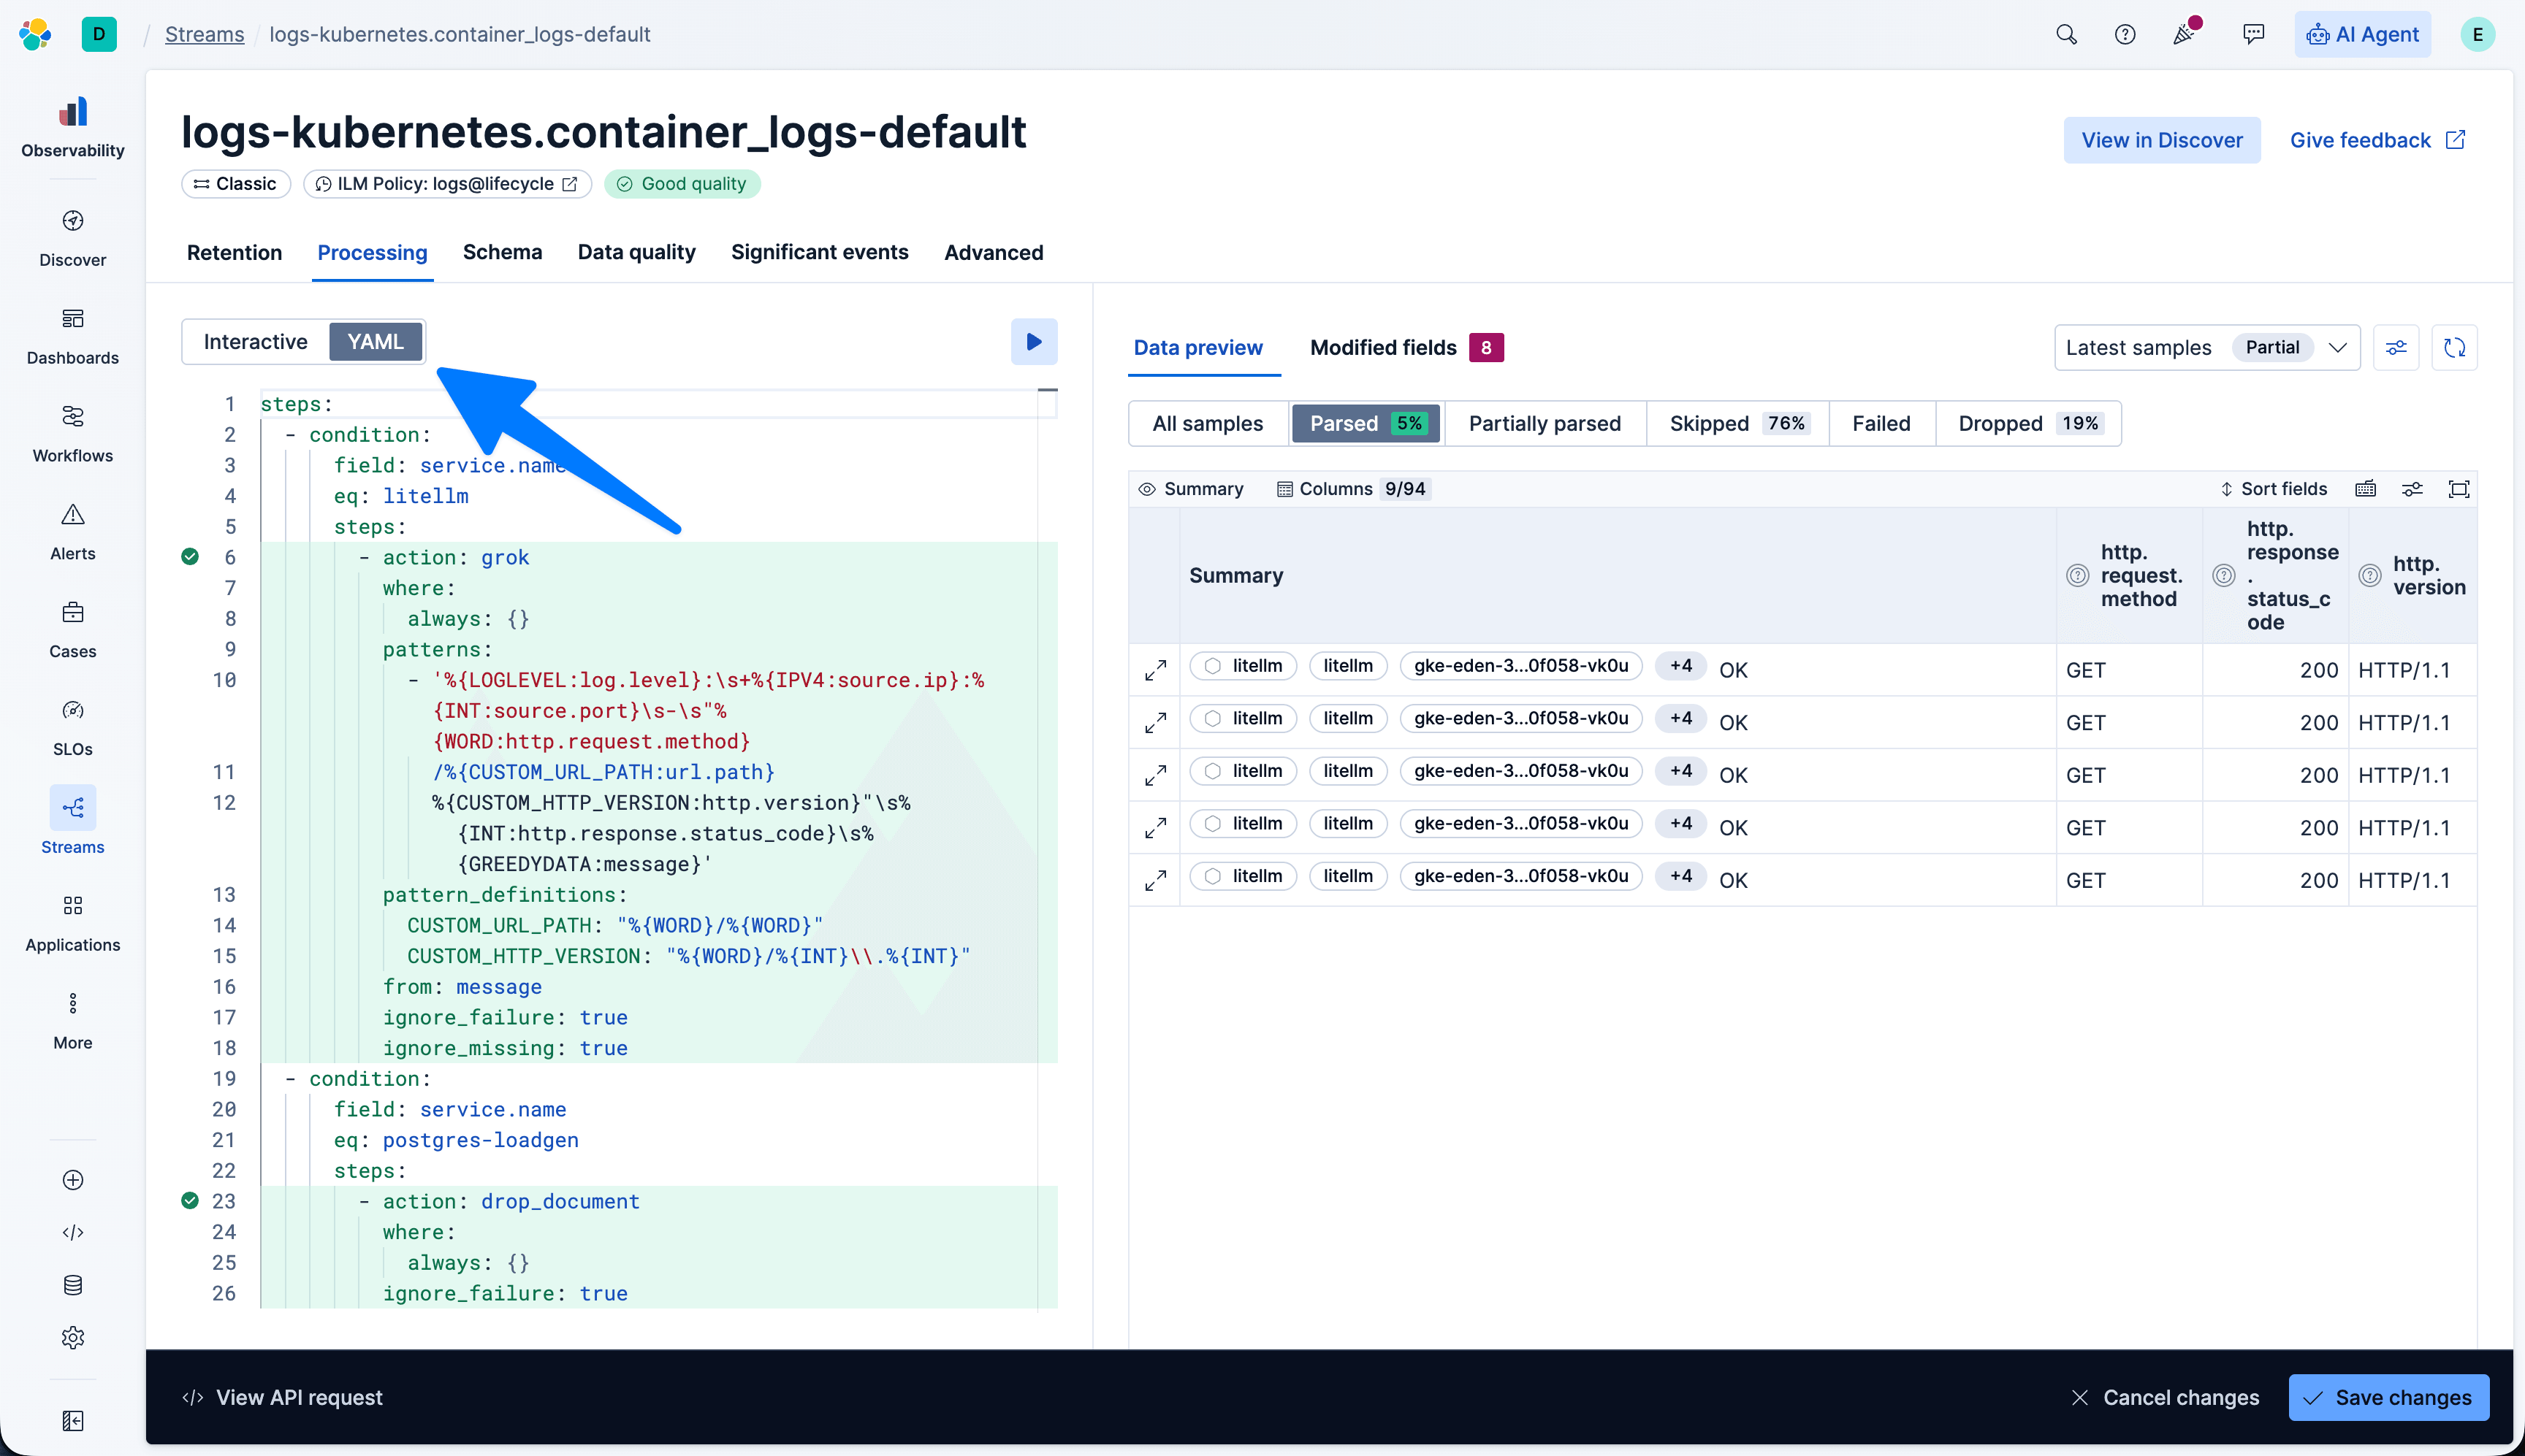Click the View in Discover button
The image size is (2525, 1456).
tap(2162, 139)
